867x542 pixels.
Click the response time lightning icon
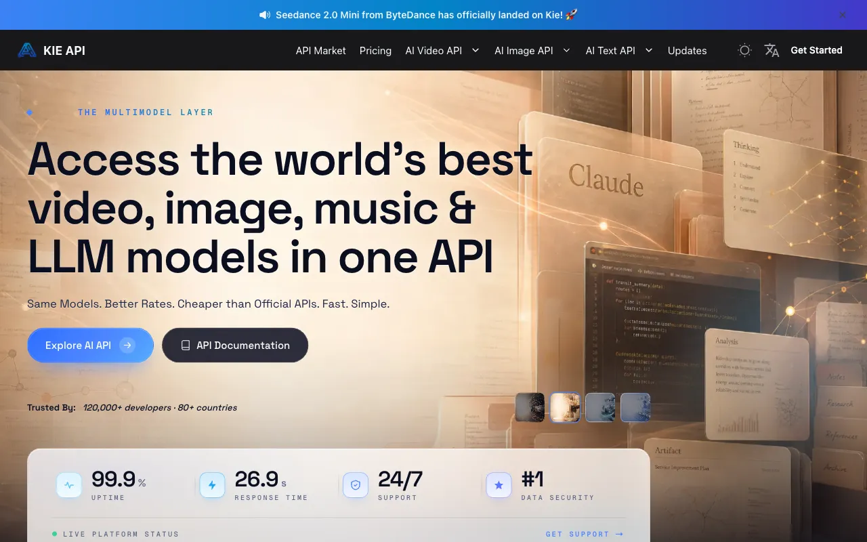[x=212, y=485]
